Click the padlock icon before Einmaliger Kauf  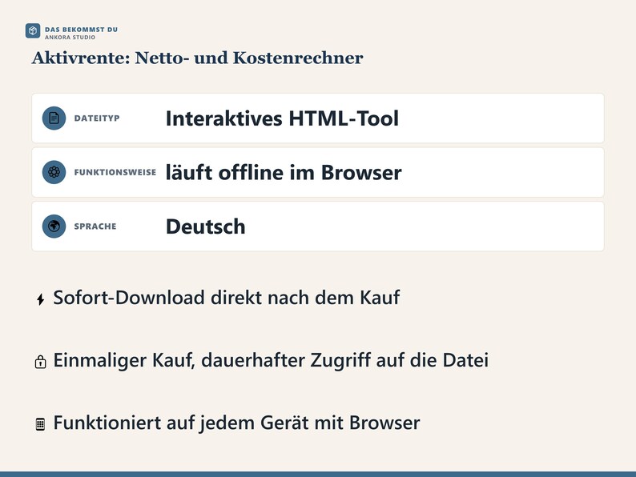pyautogui.click(x=40, y=362)
